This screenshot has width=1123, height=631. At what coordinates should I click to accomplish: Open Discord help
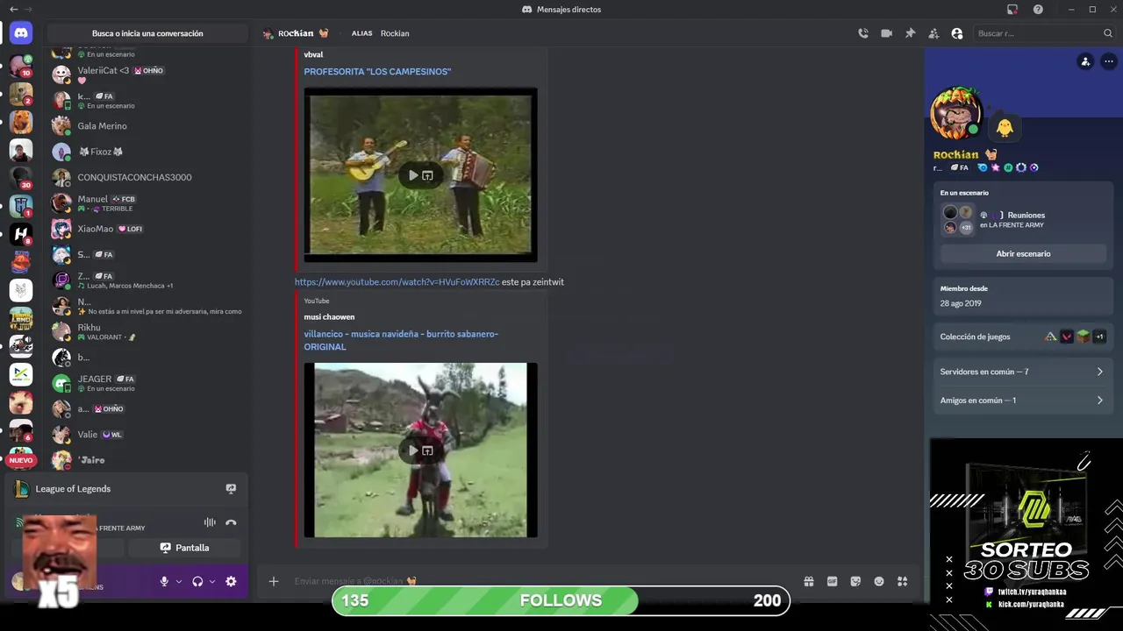pyautogui.click(x=1038, y=9)
